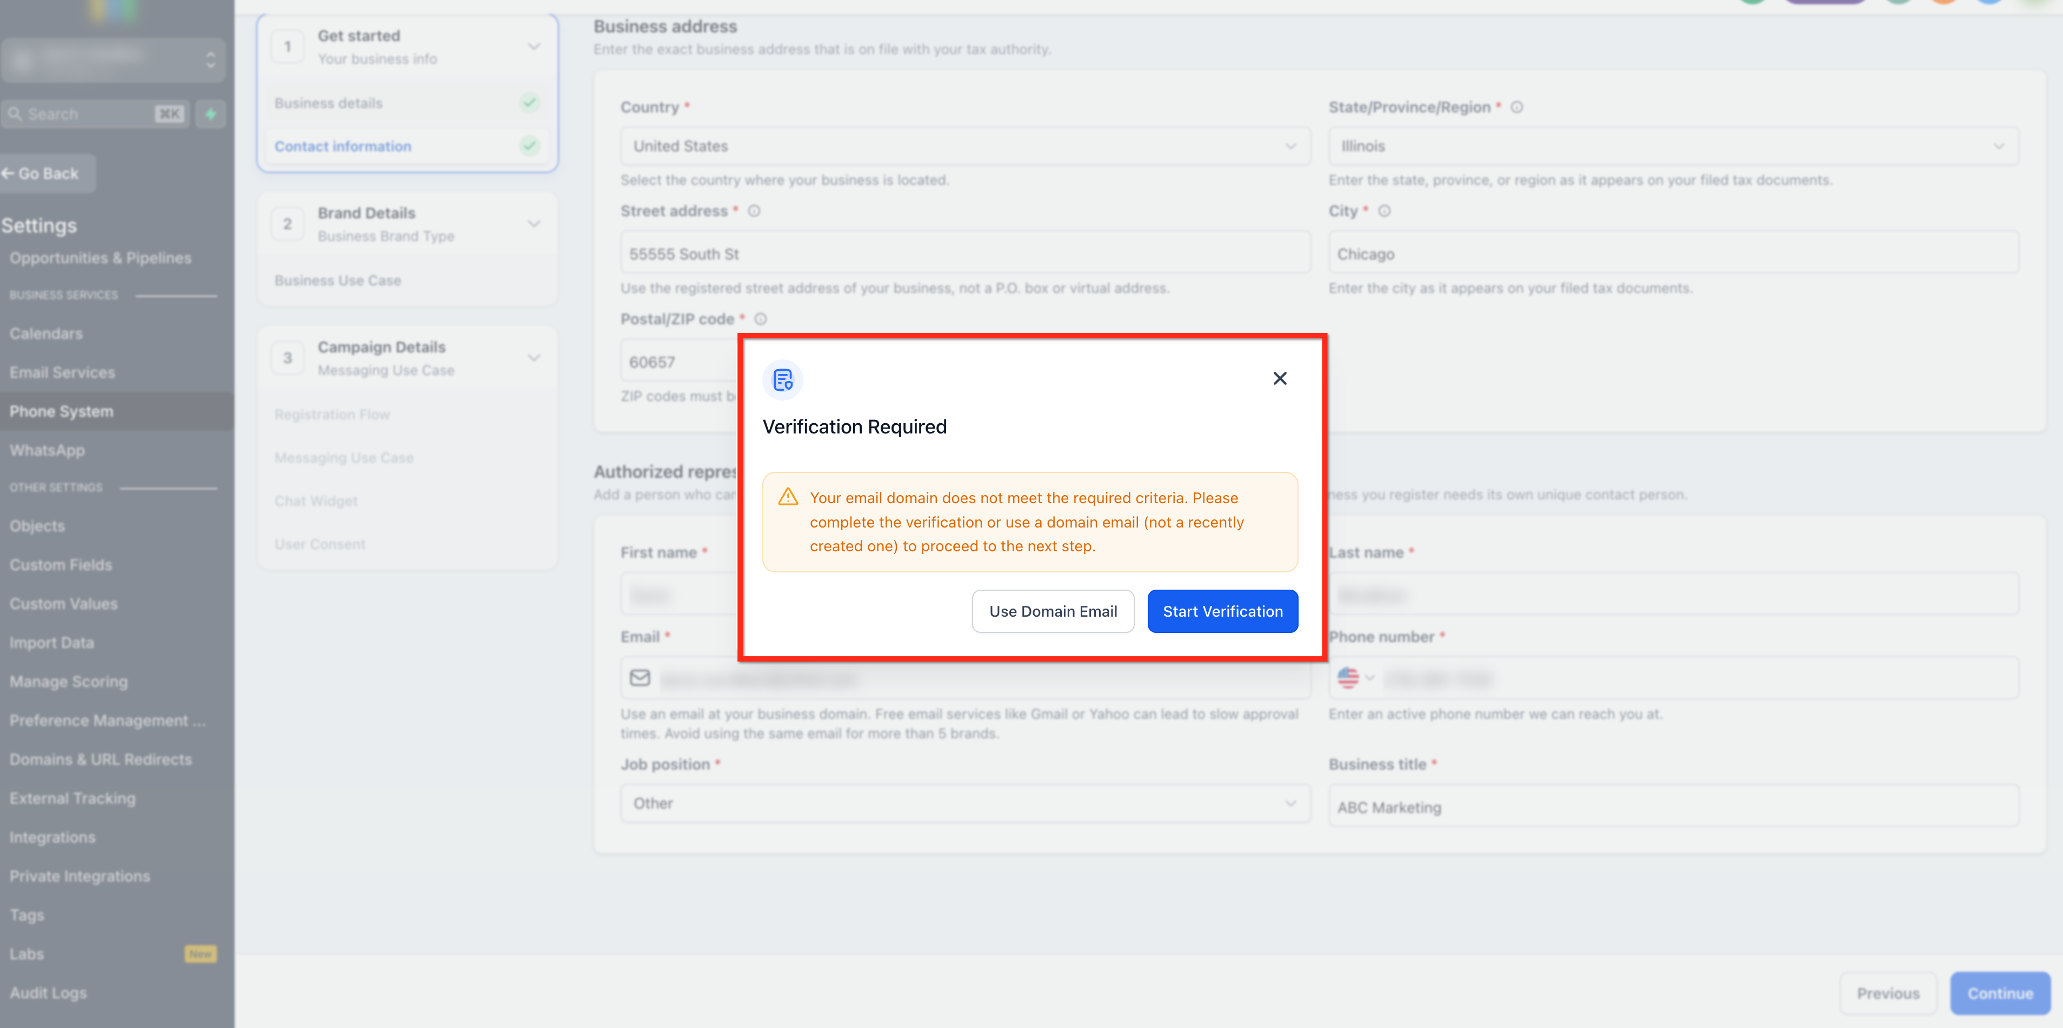Open the Country dropdown
2063x1028 pixels.
pyautogui.click(x=965, y=146)
